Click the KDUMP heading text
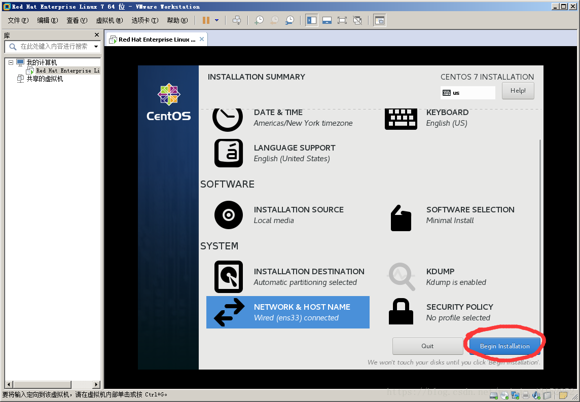 click(x=440, y=271)
